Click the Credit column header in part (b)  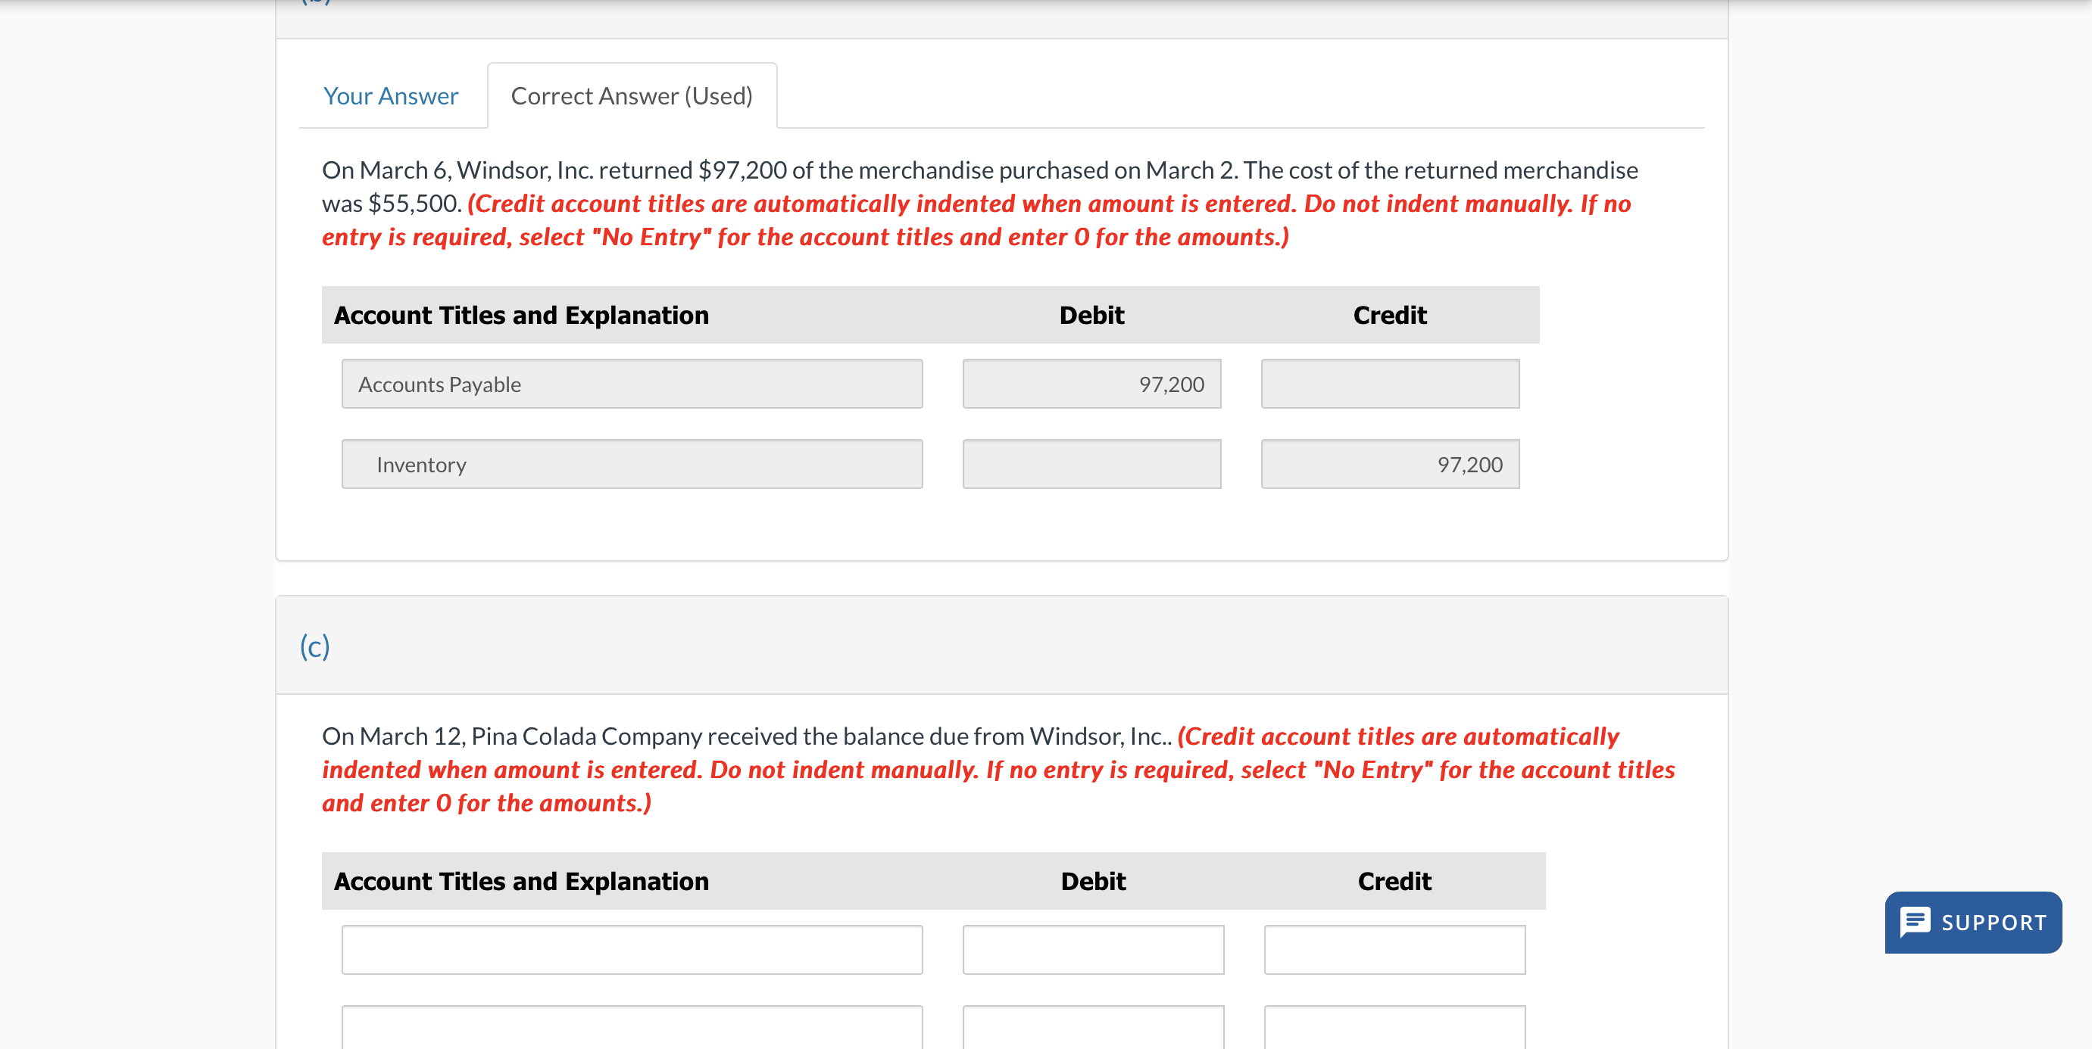(x=1388, y=315)
